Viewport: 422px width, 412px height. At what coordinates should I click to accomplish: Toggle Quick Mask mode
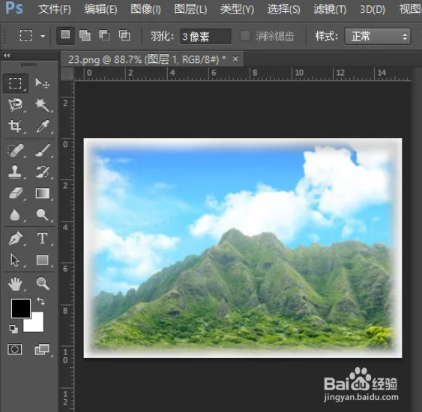[15, 349]
